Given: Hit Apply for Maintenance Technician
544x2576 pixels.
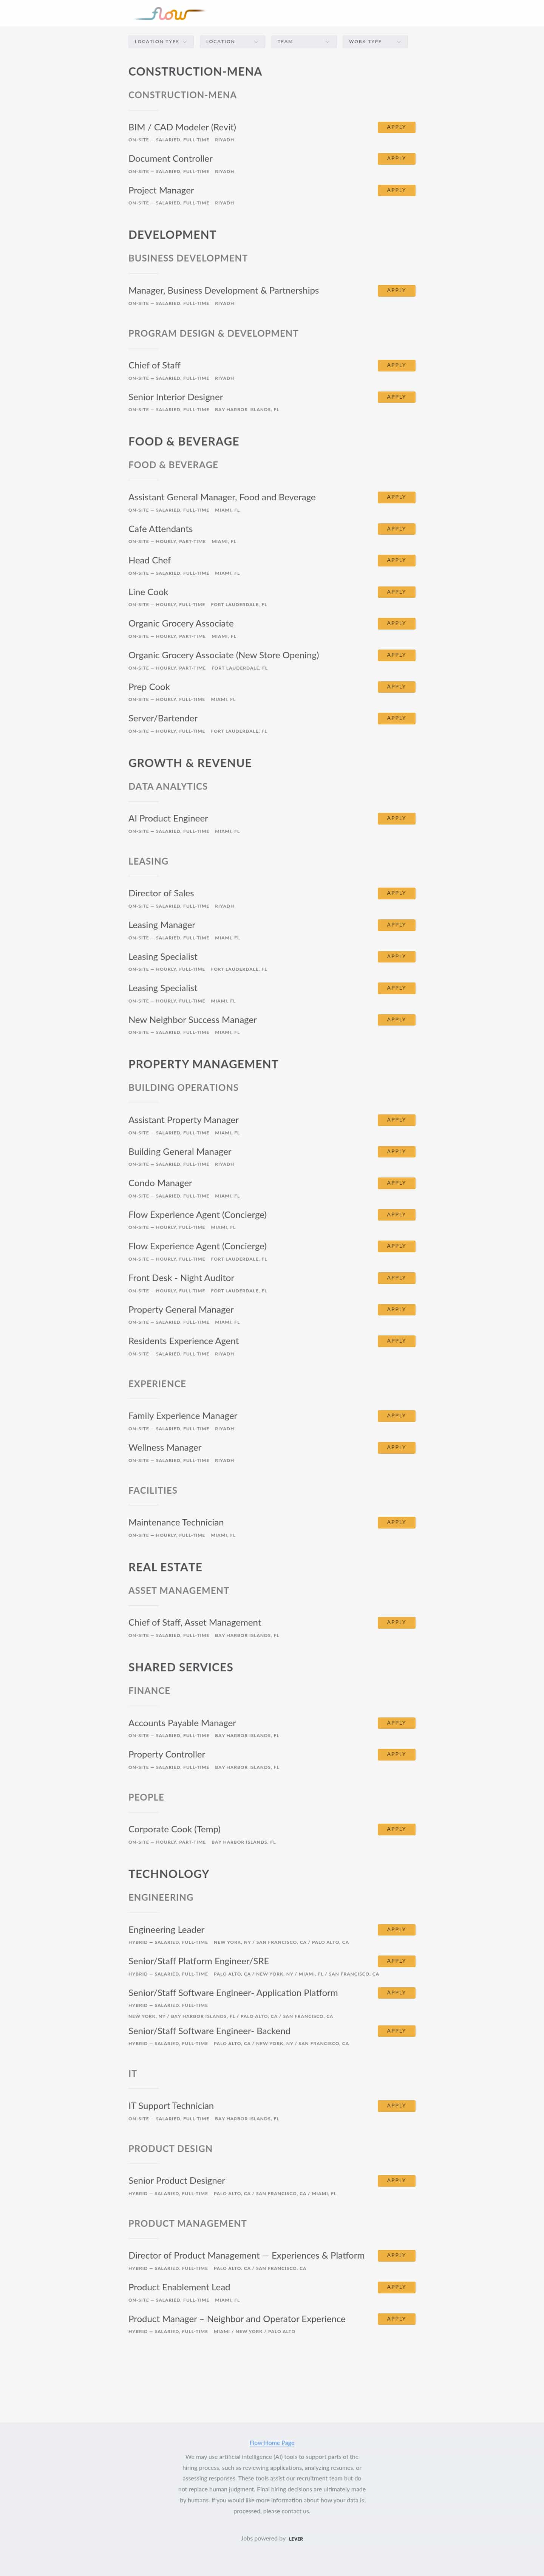Looking at the screenshot, I should point(396,1522).
